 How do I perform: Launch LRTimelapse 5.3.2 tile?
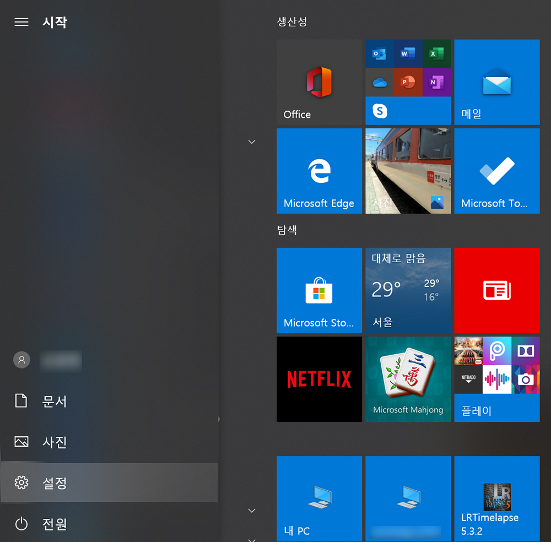497,498
